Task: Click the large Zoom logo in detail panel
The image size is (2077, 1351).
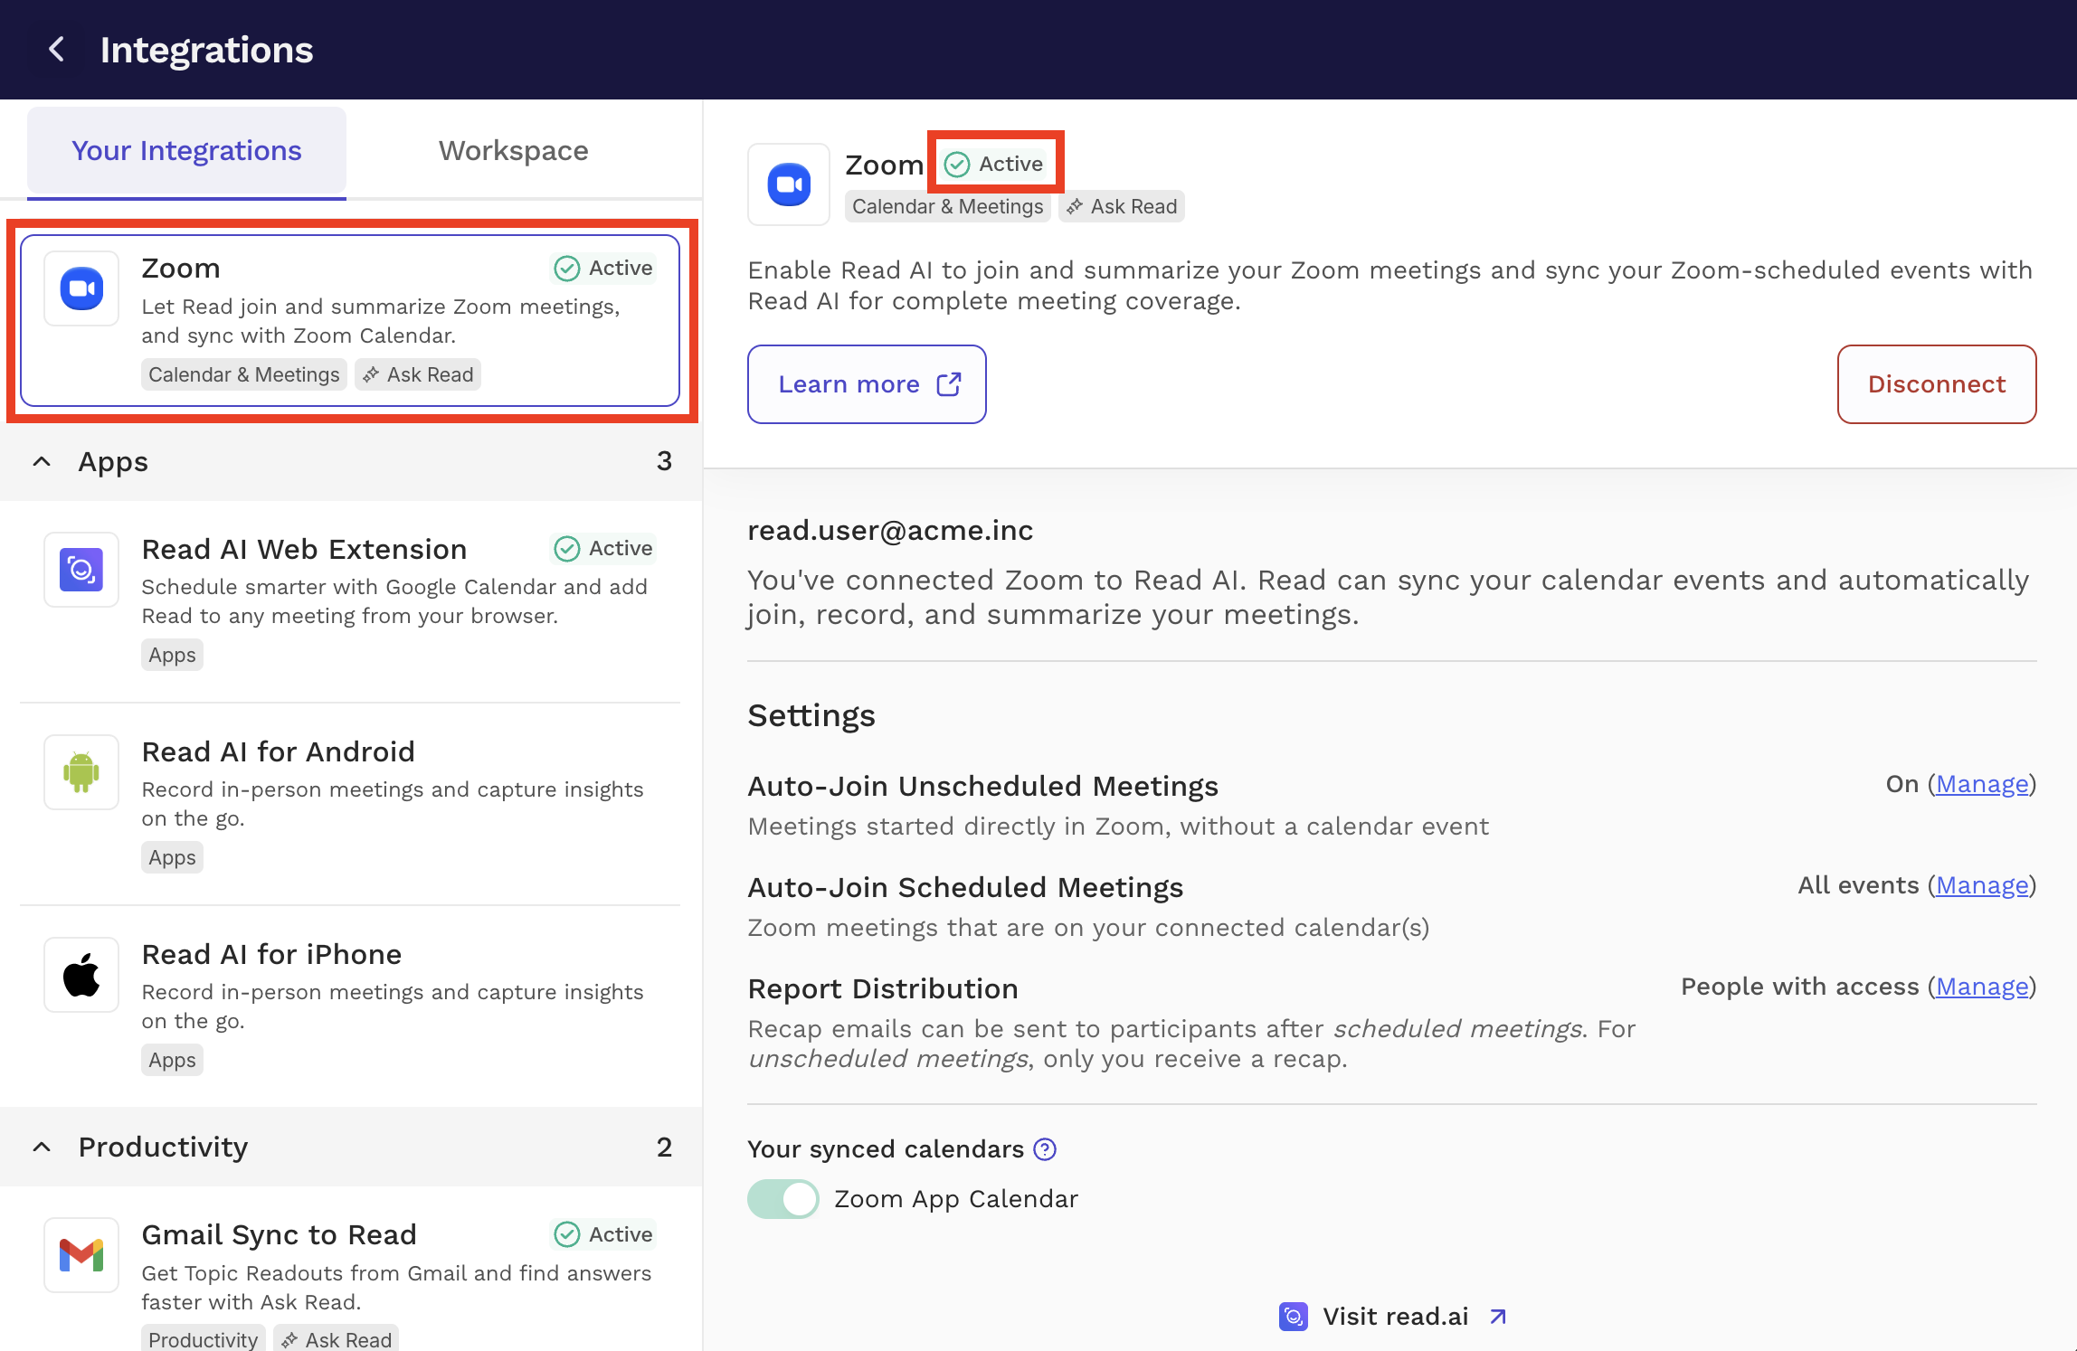Action: [789, 184]
